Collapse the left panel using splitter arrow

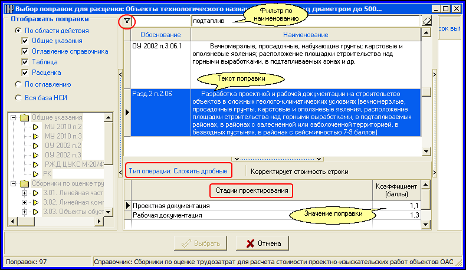click(120, 73)
